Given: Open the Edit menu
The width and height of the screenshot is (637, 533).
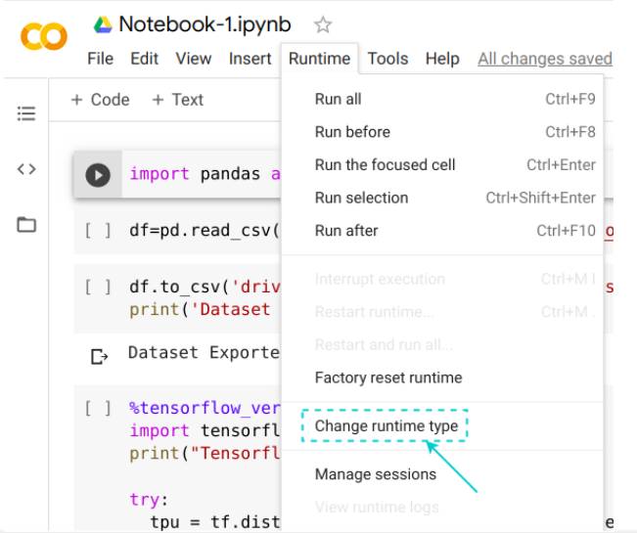Looking at the screenshot, I should [x=145, y=59].
